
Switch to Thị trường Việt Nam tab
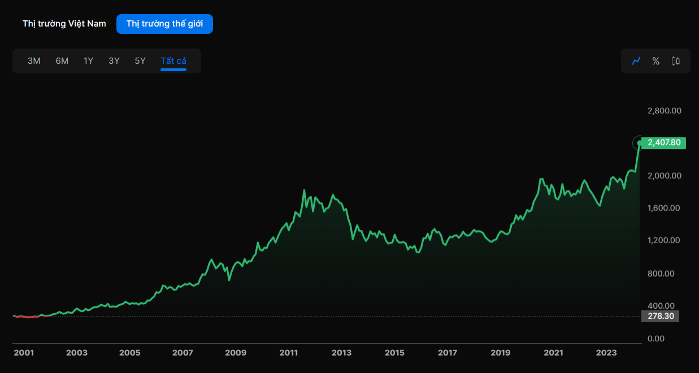point(64,24)
